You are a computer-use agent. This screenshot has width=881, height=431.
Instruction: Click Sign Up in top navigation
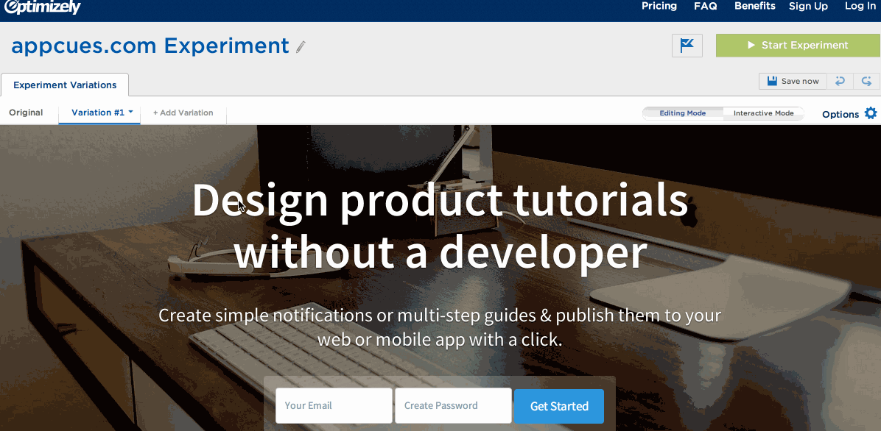808,6
